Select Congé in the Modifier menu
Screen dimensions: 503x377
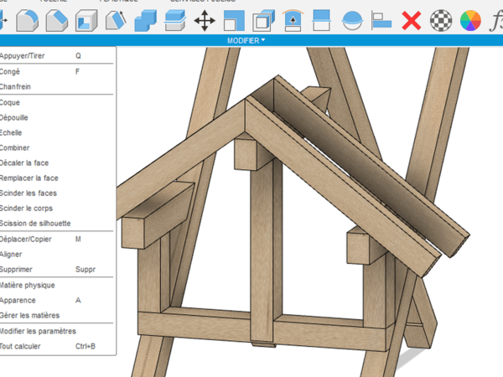(x=12, y=71)
